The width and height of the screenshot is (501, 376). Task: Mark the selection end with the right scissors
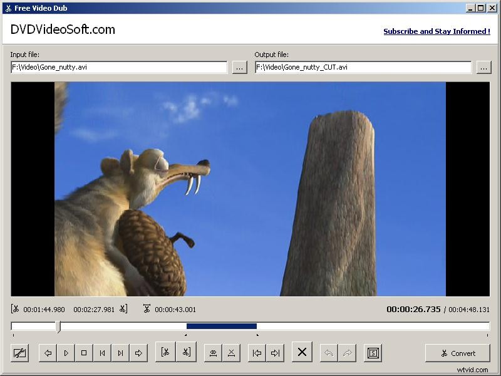tap(185, 353)
